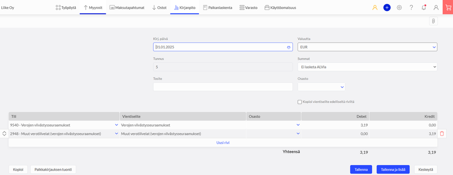Click Debet value 3,19 in 9540 row
The image size is (453, 175).
335,125
